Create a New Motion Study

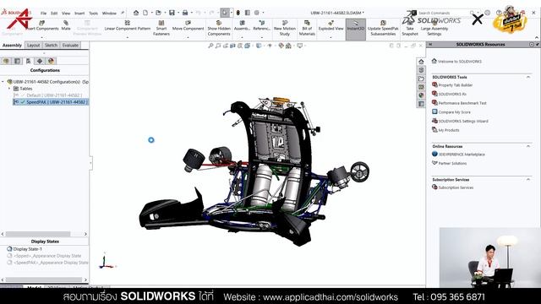tap(285, 28)
